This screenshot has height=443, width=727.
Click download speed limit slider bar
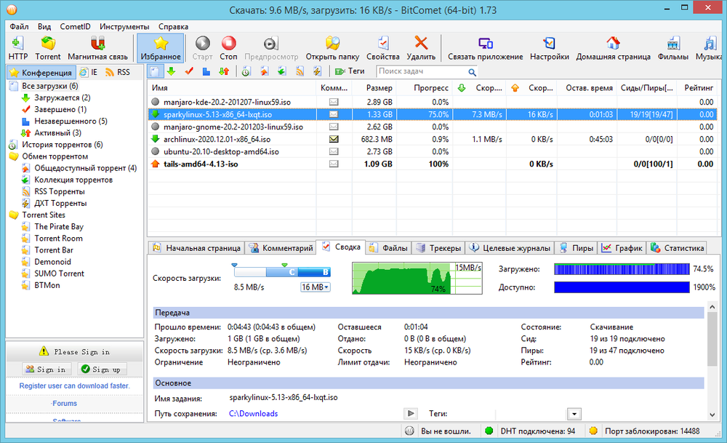coord(282,272)
